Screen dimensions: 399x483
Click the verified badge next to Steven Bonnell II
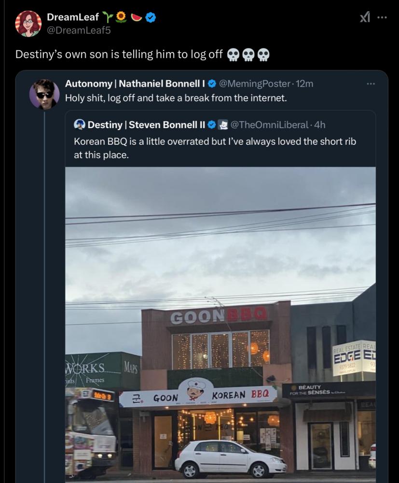tap(211, 125)
